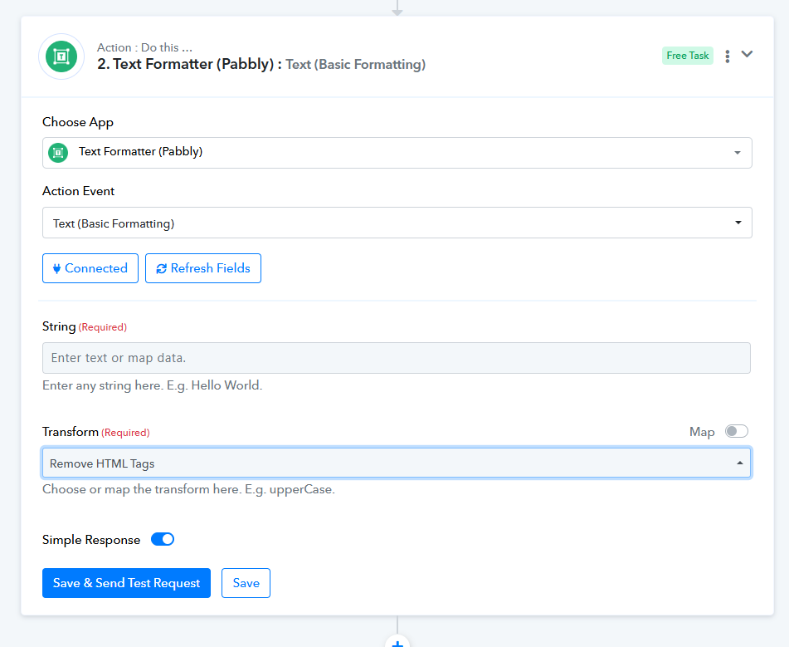789x647 pixels.
Task: Open the three-dot step options menu
Action: click(x=727, y=56)
